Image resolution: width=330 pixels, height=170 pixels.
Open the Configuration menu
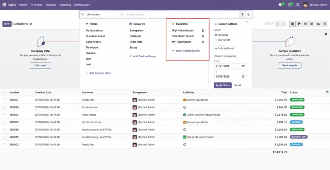[82, 5]
